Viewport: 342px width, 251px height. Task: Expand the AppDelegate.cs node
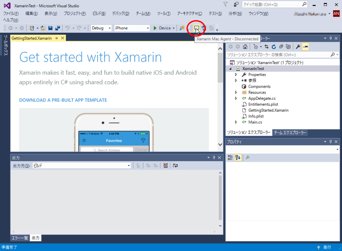coord(236,98)
